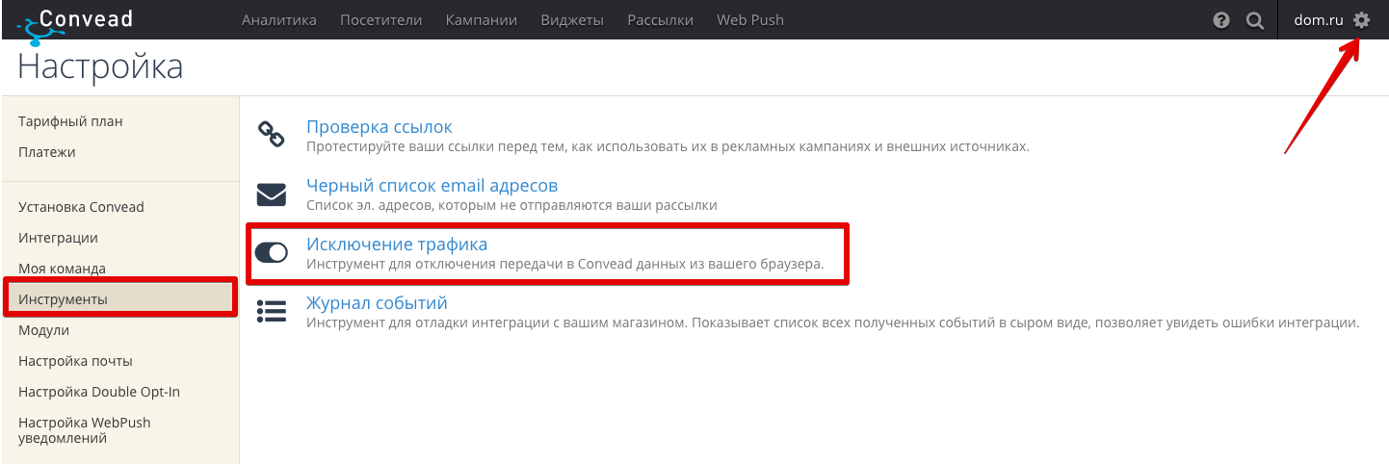Click the search magnifier icon
Viewport: 1389px width, 464px height.
[1254, 20]
